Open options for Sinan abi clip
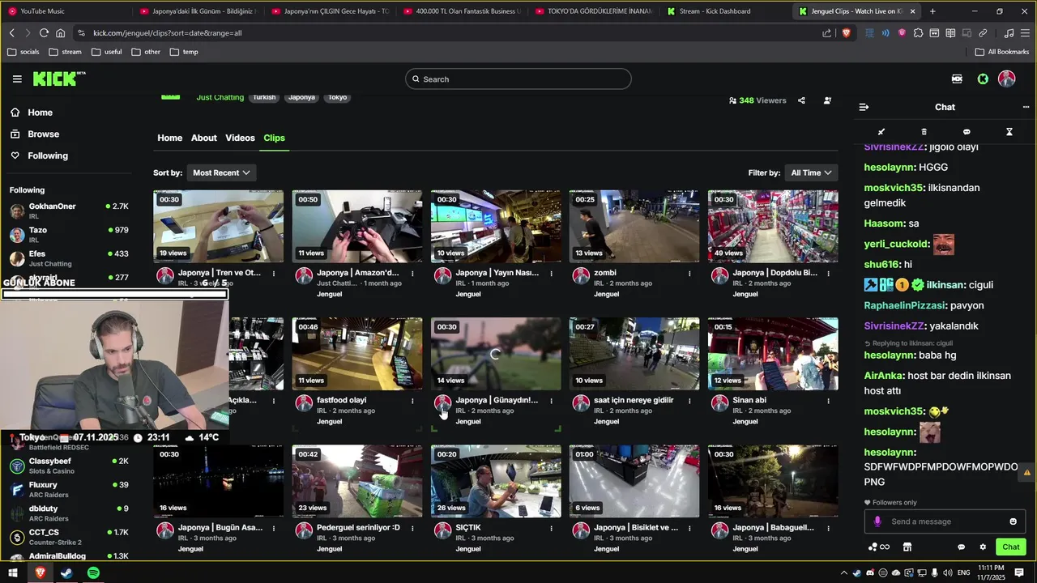This screenshot has width=1037, height=583. click(x=828, y=400)
